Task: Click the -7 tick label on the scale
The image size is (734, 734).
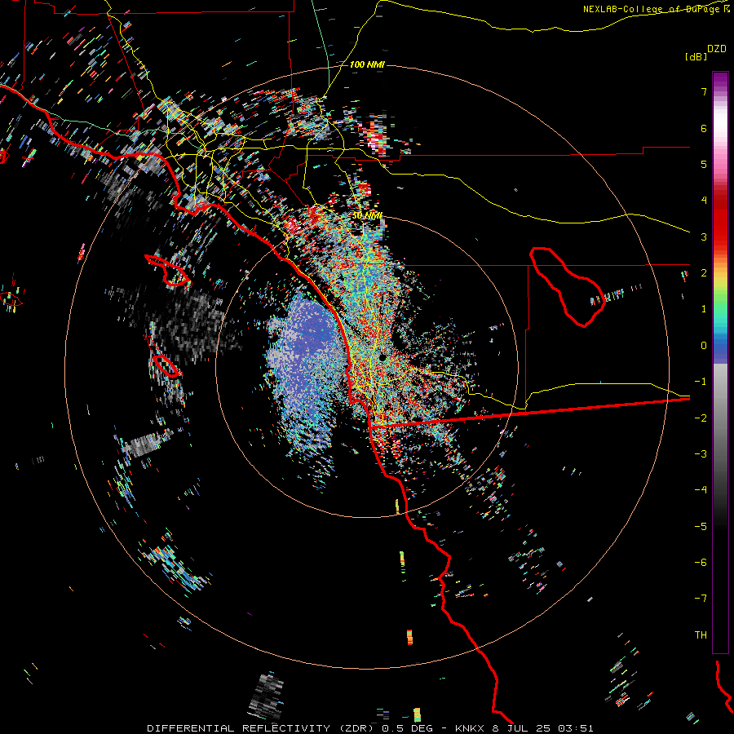Action: tap(701, 599)
